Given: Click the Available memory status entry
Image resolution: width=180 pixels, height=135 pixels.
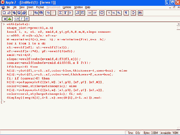Looking at the screenshot, I should point(169,133).
